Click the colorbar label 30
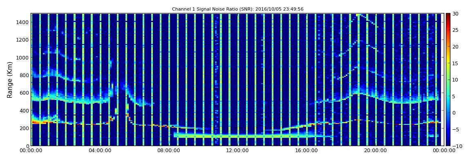 pos(456,13)
